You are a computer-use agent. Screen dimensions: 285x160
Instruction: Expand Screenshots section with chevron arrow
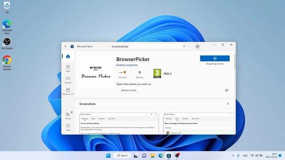click(228, 104)
